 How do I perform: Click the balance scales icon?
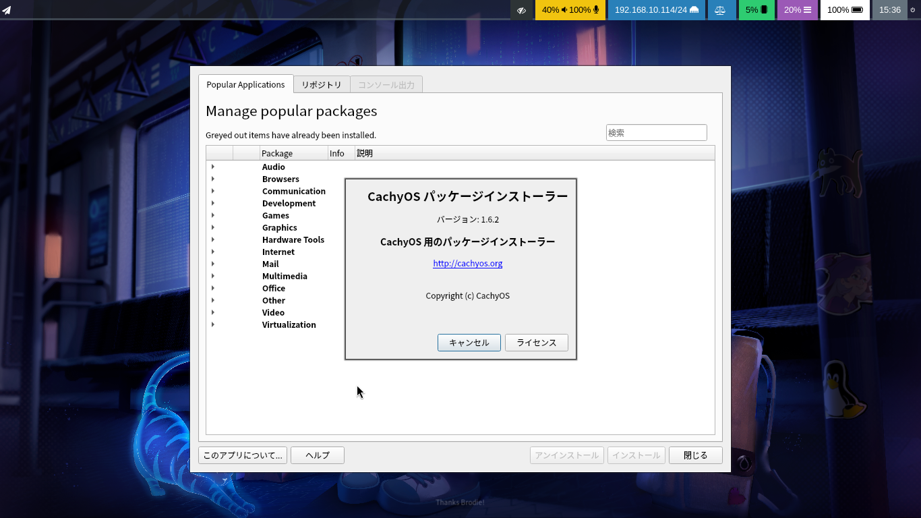point(720,10)
